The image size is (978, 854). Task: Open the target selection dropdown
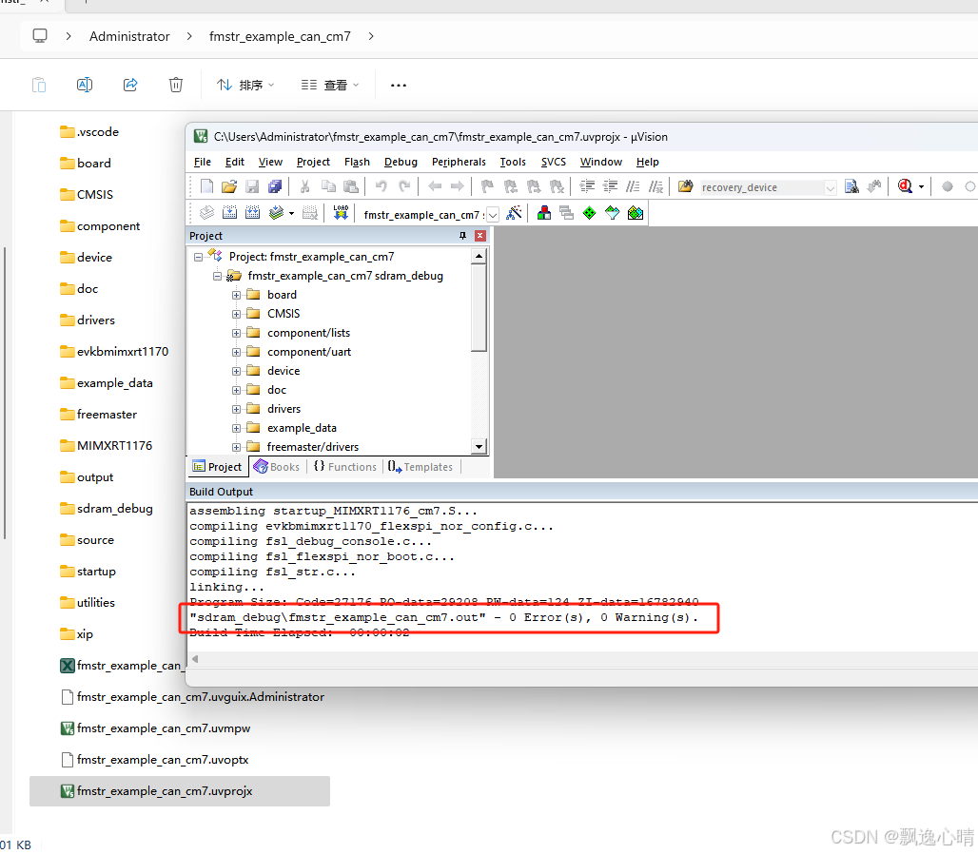point(494,213)
